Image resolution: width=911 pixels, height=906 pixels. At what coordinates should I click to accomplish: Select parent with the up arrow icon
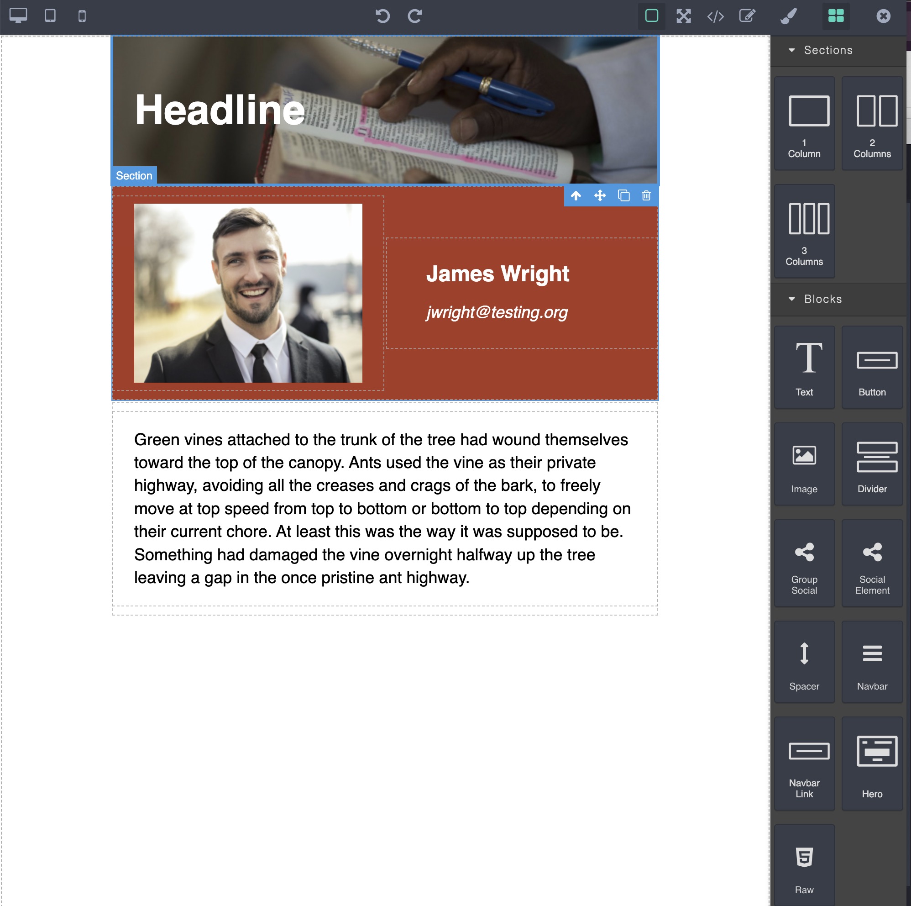(x=576, y=195)
